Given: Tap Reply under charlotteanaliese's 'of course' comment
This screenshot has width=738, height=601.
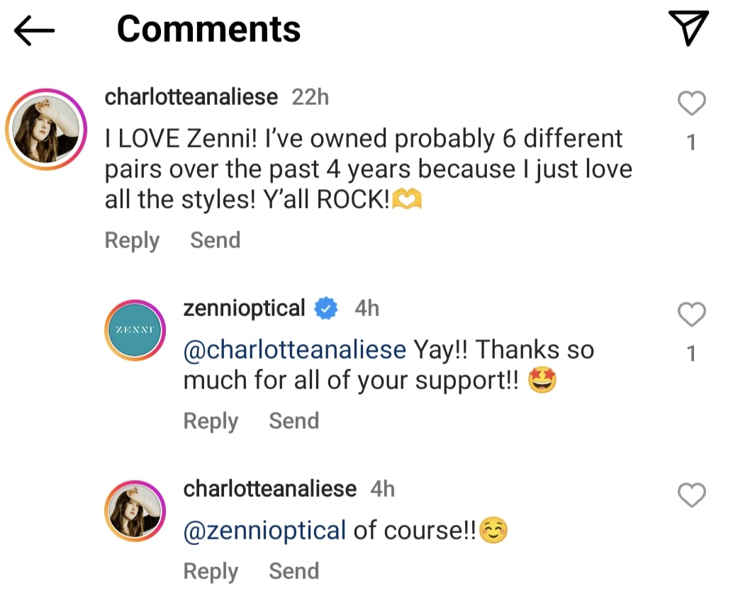Looking at the screenshot, I should click(x=210, y=571).
